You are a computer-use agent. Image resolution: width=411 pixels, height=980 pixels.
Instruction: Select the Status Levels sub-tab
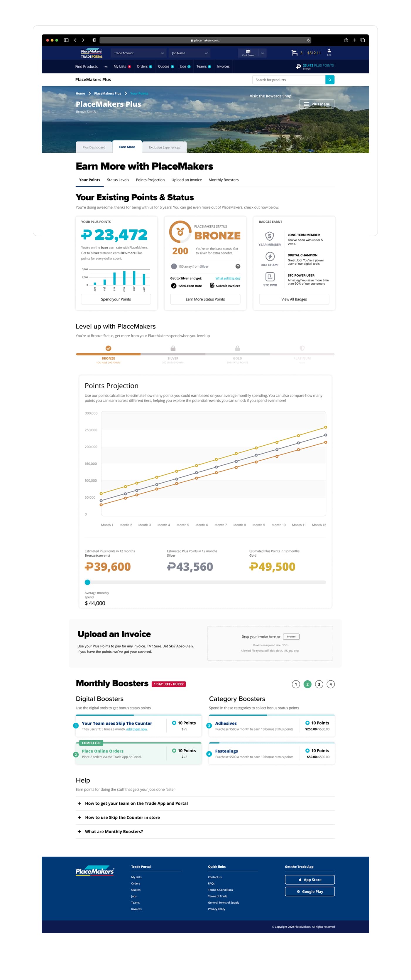click(x=118, y=180)
